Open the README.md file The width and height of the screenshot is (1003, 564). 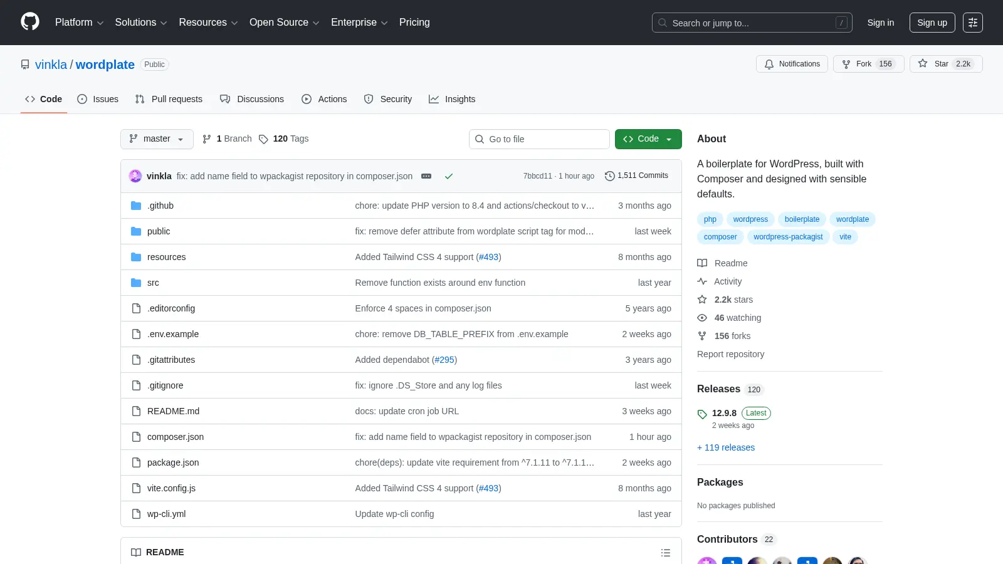tap(173, 411)
